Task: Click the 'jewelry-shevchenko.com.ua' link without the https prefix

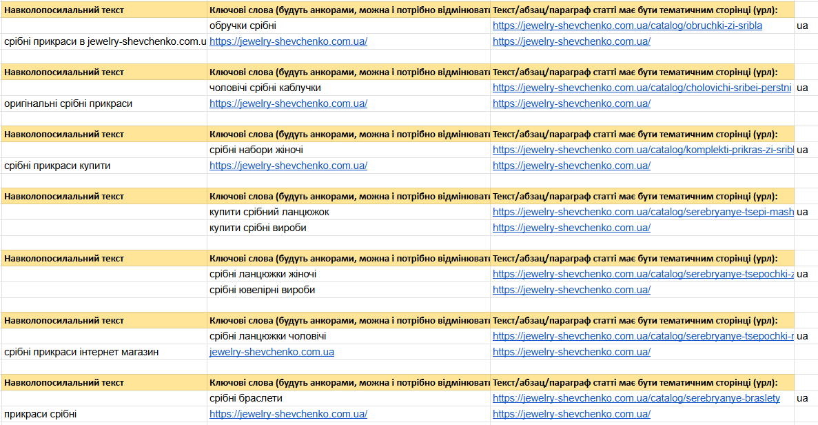Action: (272, 352)
